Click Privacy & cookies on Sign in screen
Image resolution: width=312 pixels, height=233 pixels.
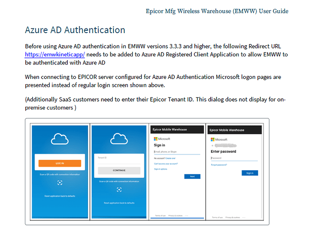175,216
